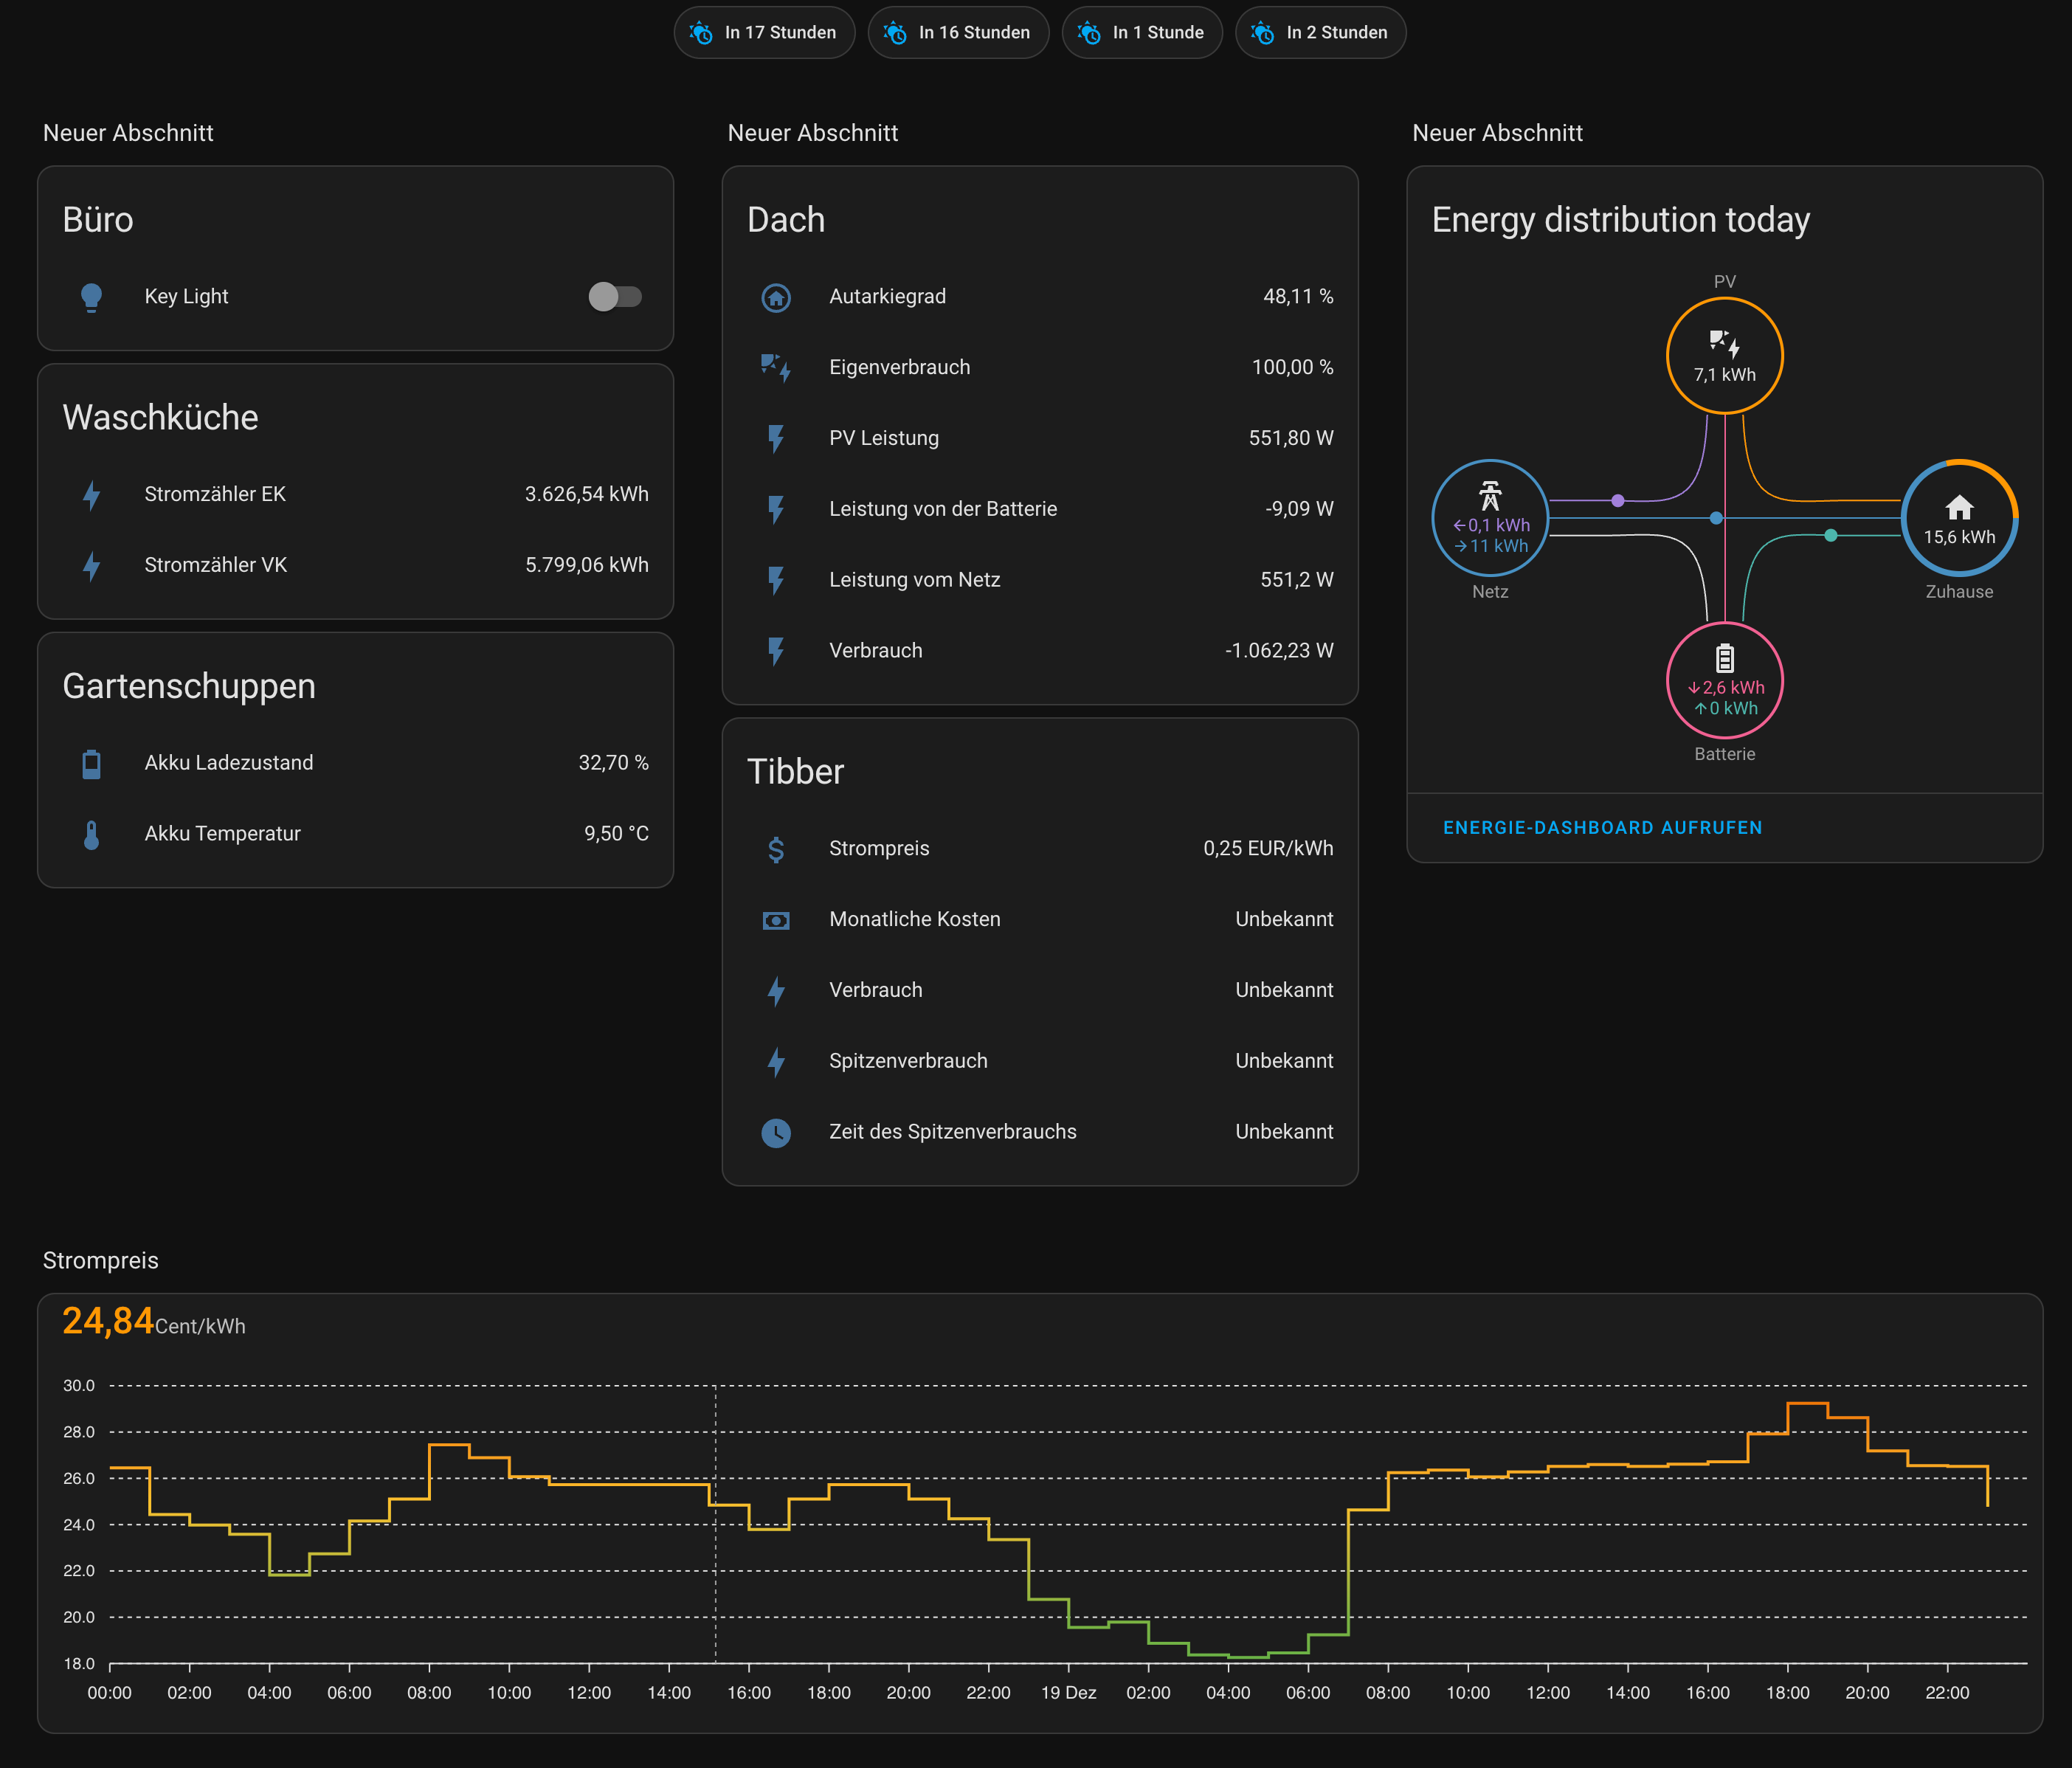Viewport: 2072px width, 1768px height.
Task: Click the Eigenverbrauch solar icon
Action: click(776, 368)
